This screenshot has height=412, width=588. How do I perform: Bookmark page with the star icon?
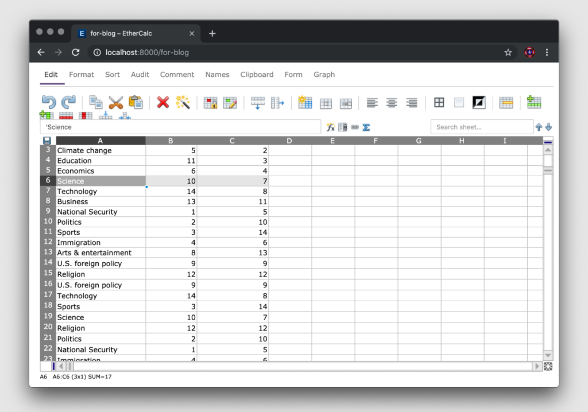(x=508, y=52)
